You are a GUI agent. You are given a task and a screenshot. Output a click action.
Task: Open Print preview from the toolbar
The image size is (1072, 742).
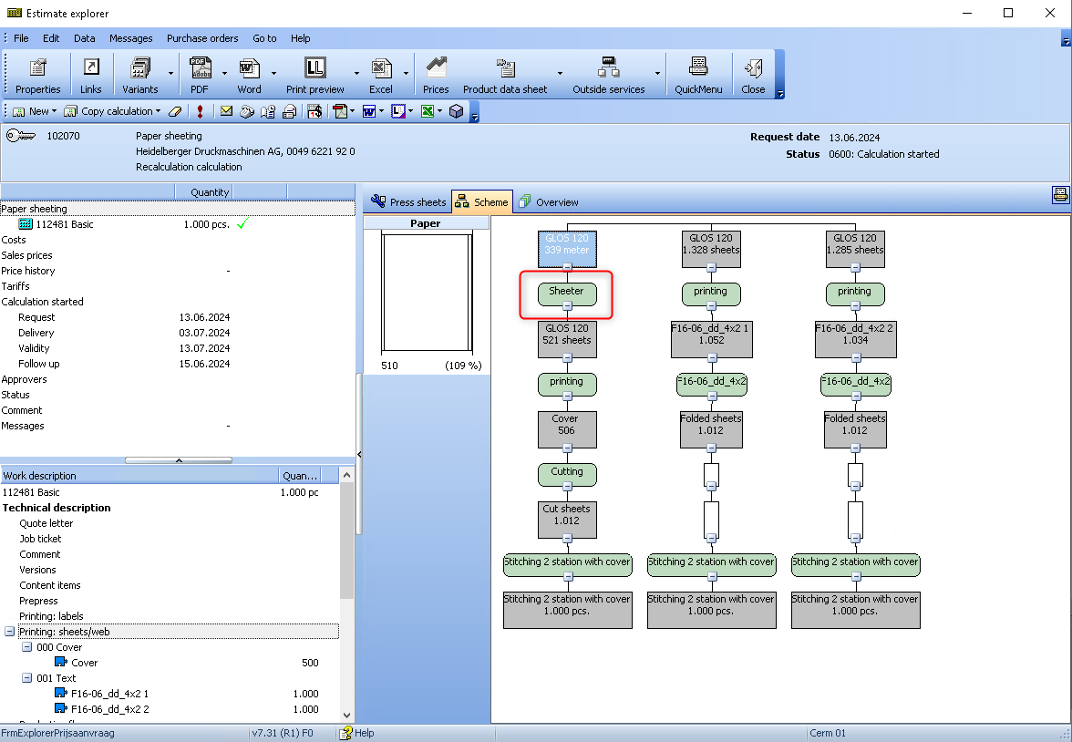pyautogui.click(x=314, y=75)
